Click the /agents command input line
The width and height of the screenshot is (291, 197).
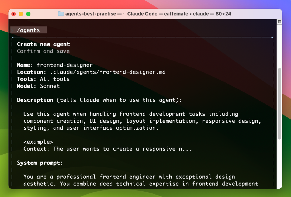click(x=28, y=30)
